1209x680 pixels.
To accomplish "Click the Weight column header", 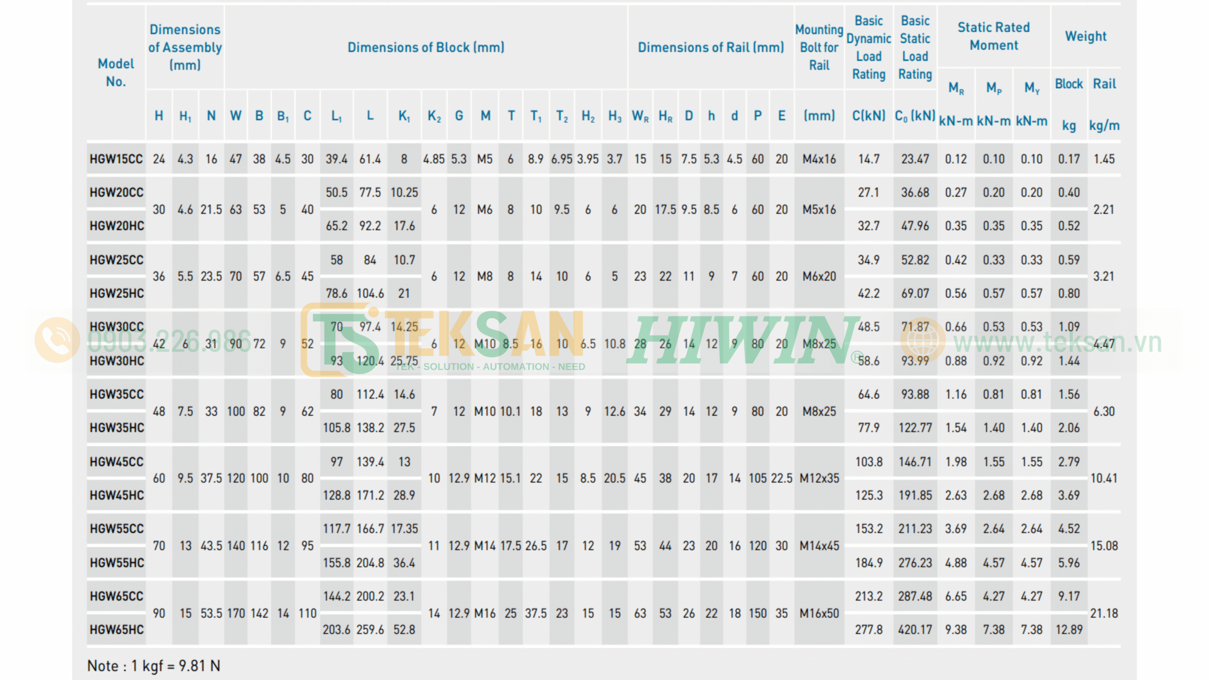I will pos(1085,36).
